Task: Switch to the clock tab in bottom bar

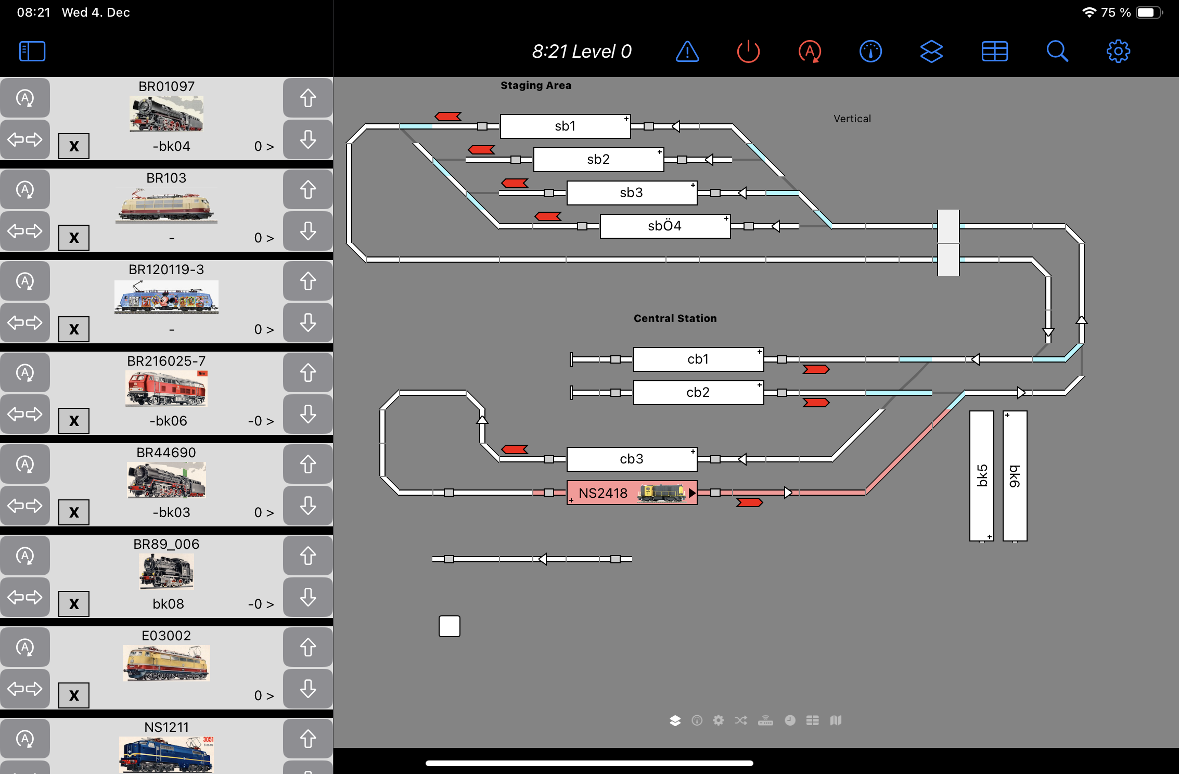Action: click(x=790, y=720)
